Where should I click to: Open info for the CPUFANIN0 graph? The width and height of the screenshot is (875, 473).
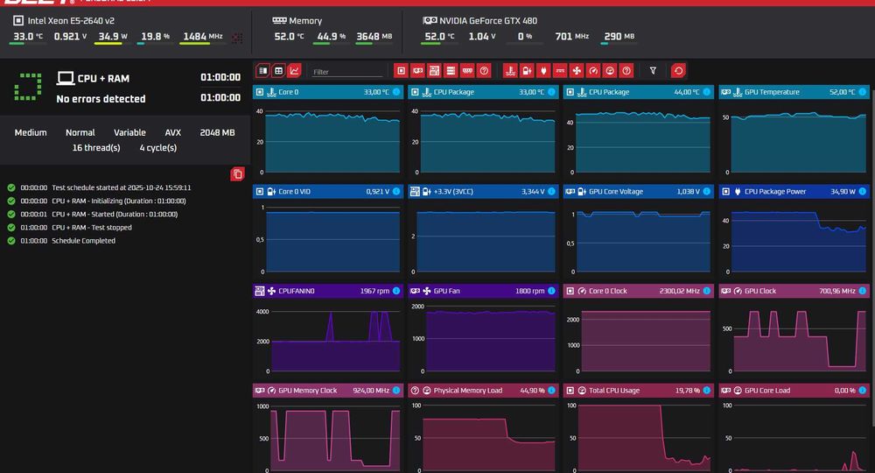click(396, 291)
